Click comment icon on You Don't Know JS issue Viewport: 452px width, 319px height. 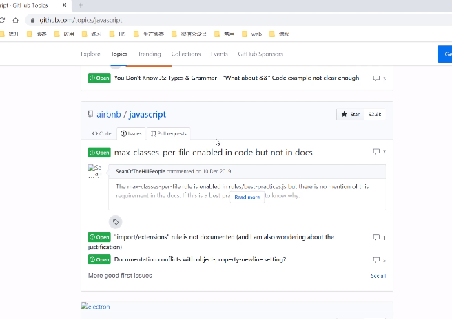pos(376,78)
